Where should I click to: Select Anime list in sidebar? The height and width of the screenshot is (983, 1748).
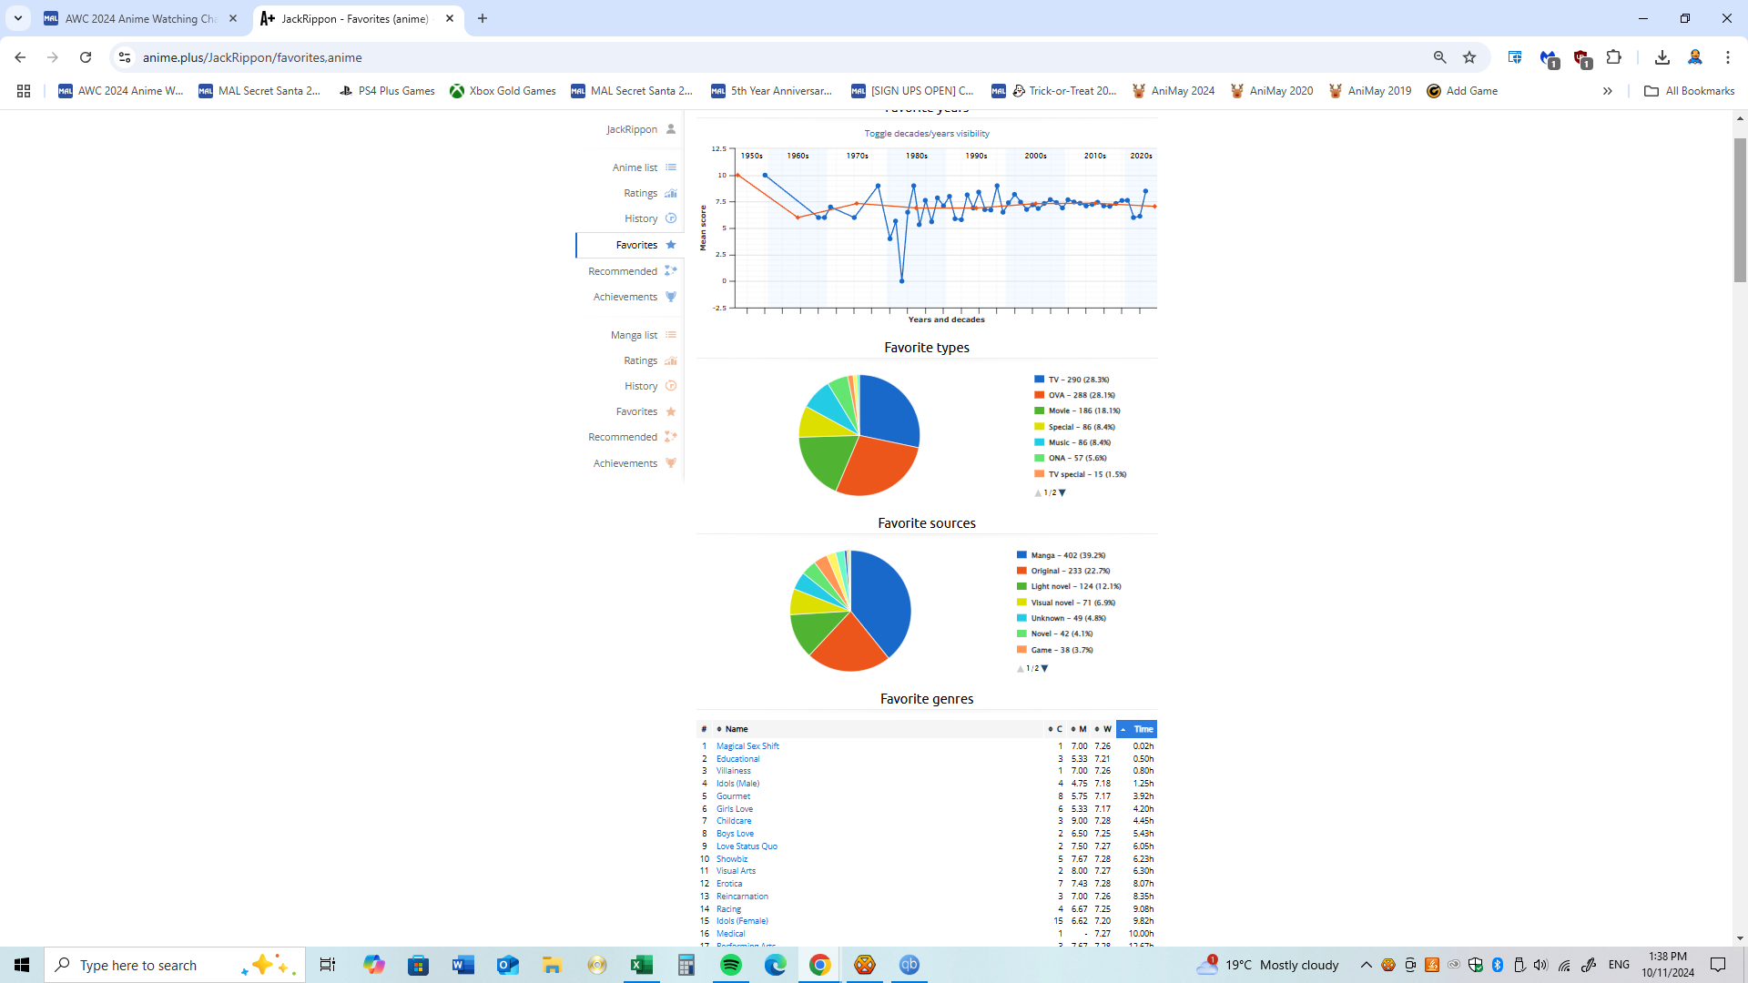(x=635, y=167)
